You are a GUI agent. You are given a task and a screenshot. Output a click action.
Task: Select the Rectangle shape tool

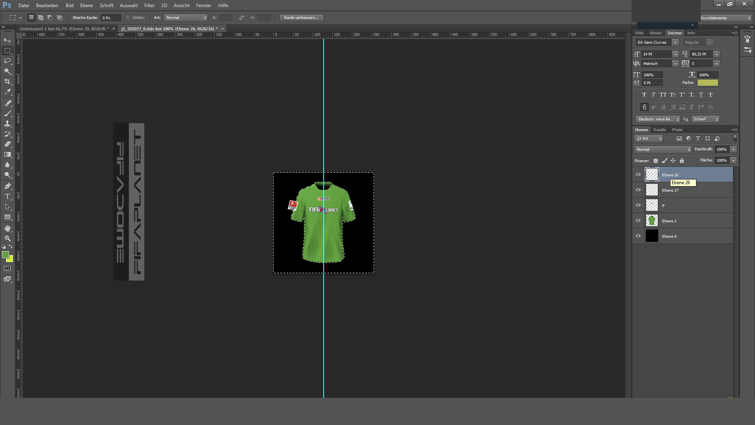[7, 217]
